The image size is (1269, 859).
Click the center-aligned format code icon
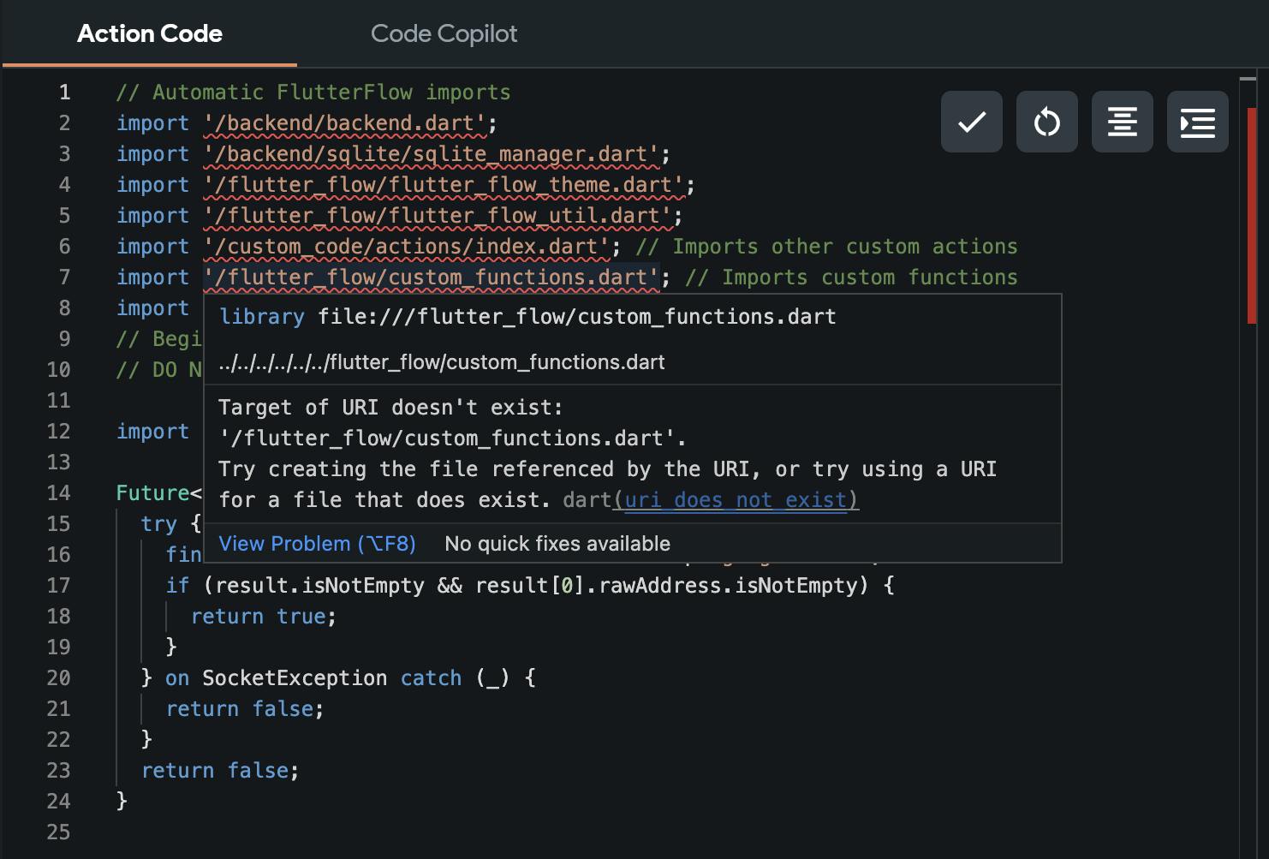pyautogui.click(x=1122, y=122)
